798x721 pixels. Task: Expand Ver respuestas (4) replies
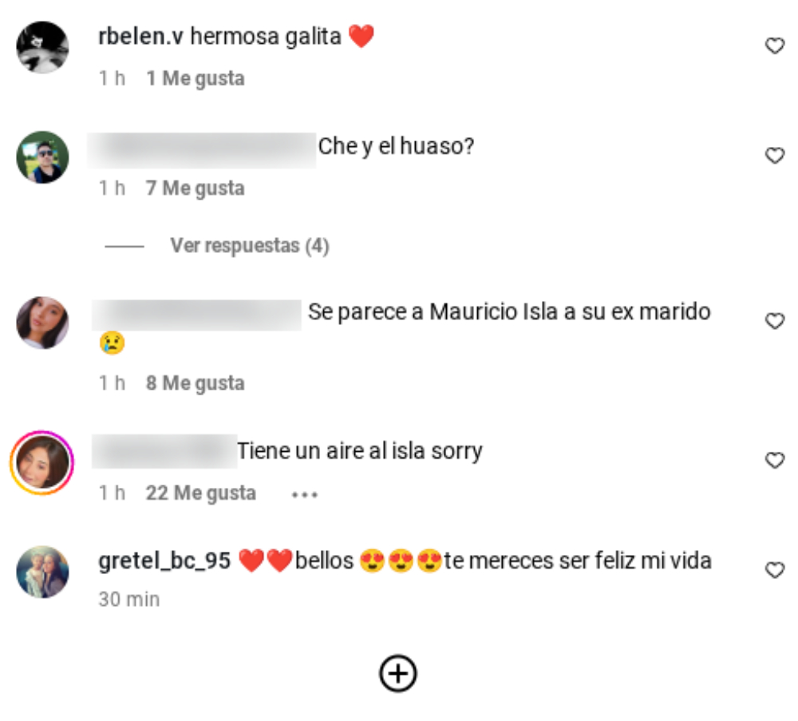point(249,245)
